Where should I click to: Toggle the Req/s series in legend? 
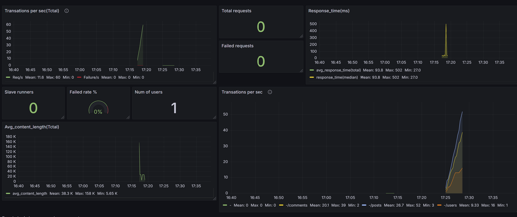pyautogui.click(x=18, y=77)
